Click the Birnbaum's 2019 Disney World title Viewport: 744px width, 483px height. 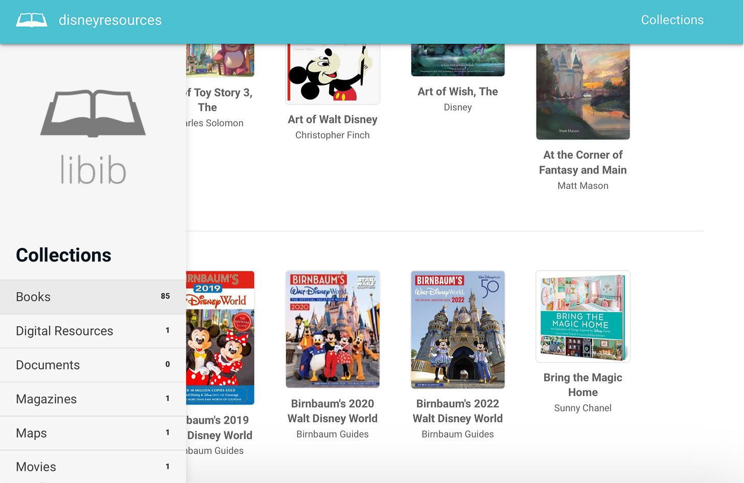pyautogui.click(x=219, y=427)
